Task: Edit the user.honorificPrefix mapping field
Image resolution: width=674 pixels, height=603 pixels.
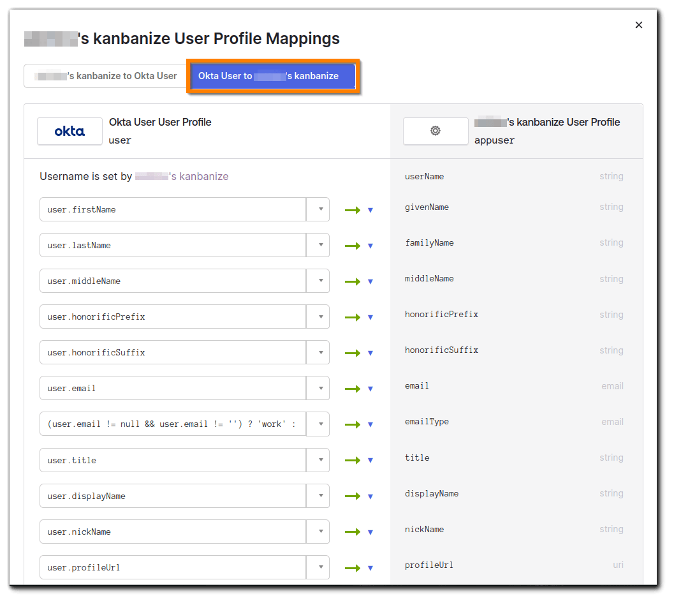Action: 173,316
